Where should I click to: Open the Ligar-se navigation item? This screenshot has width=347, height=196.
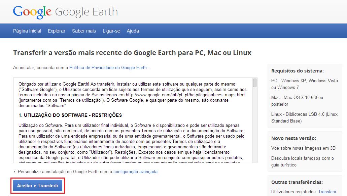111,31
